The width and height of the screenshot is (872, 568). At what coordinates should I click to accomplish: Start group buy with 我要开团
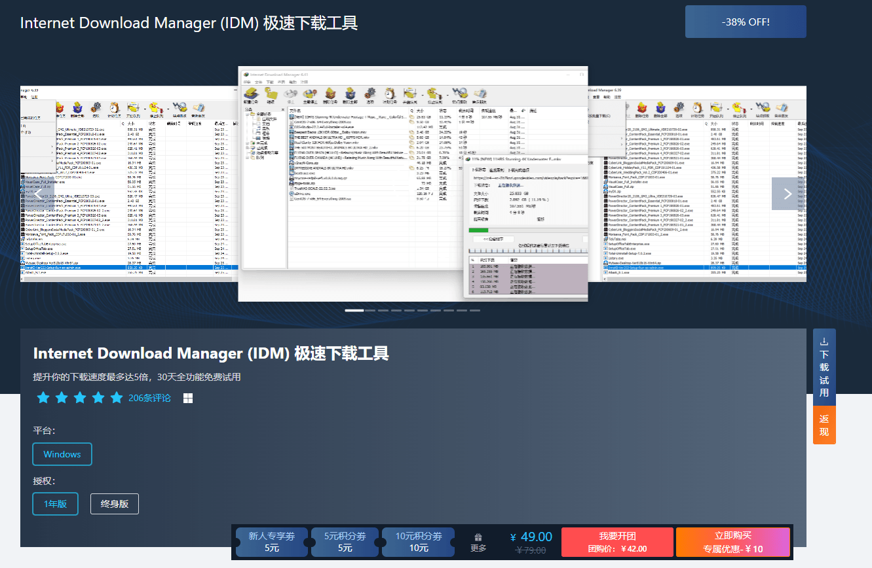pos(617,542)
